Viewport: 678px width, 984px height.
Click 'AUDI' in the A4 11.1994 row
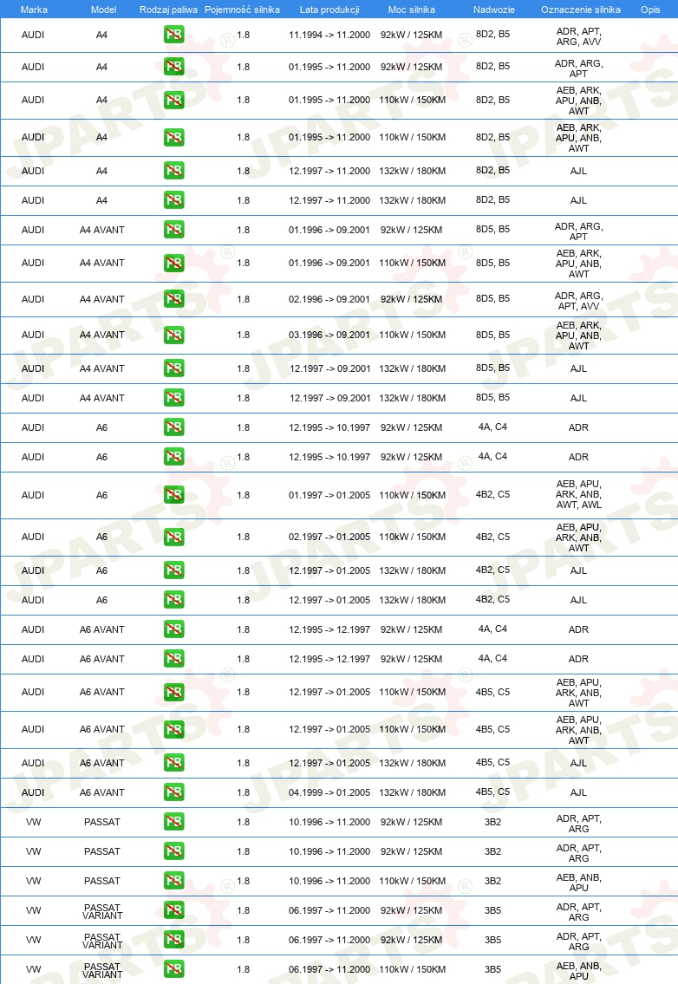[33, 36]
